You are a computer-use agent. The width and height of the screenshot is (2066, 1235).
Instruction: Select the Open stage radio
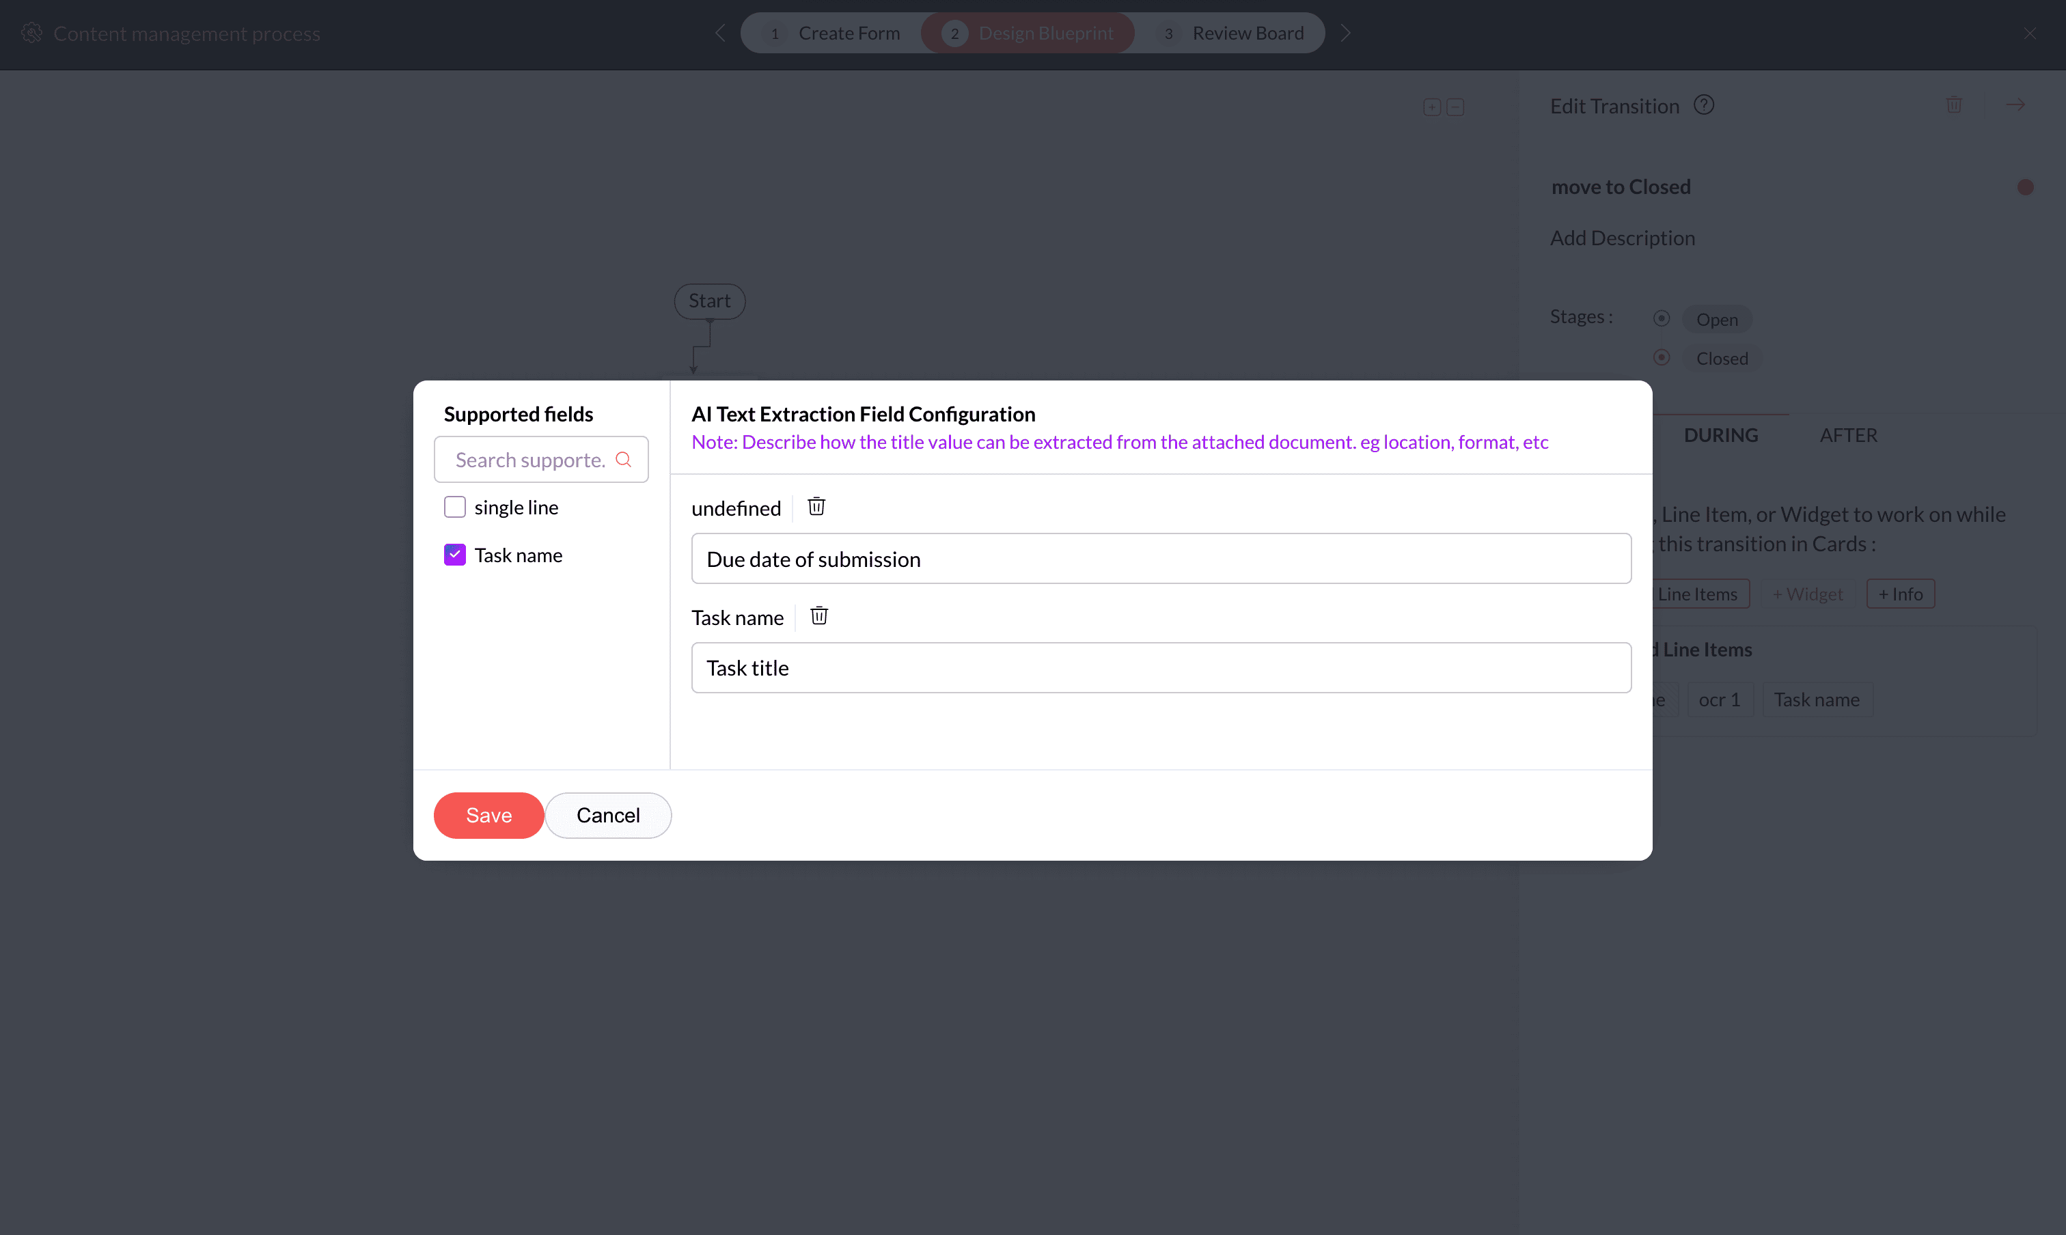(x=1661, y=319)
